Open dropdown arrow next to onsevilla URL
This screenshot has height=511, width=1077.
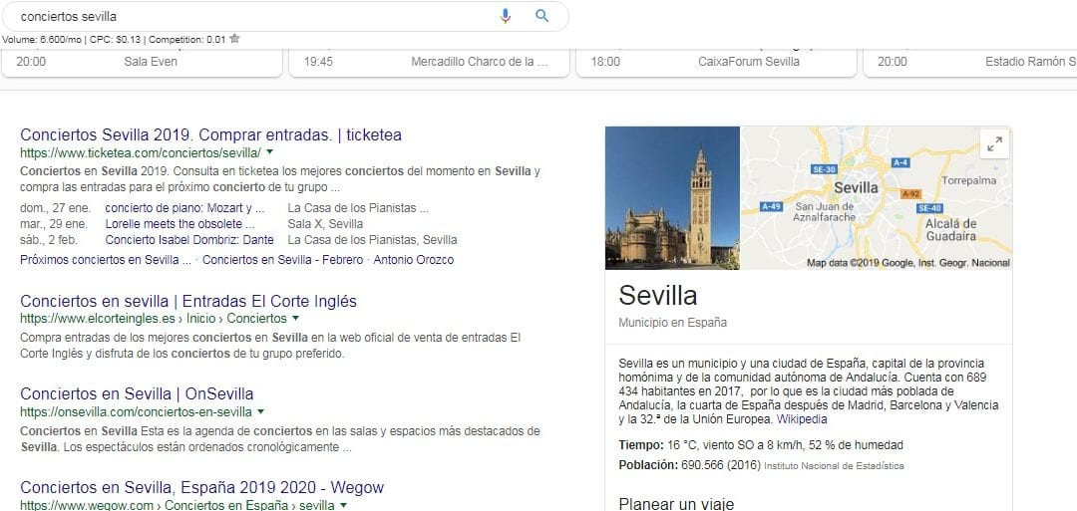(x=260, y=411)
